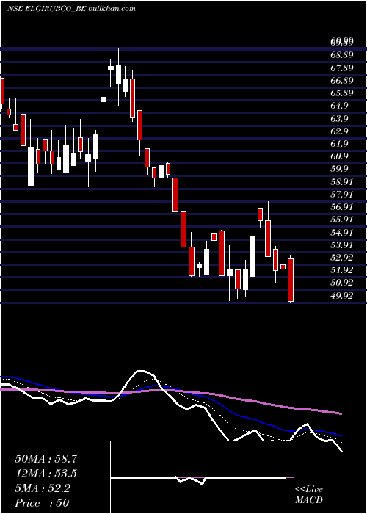Click the Price : 50 readout
This screenshot has height=514, width=367.
point(43,503)
